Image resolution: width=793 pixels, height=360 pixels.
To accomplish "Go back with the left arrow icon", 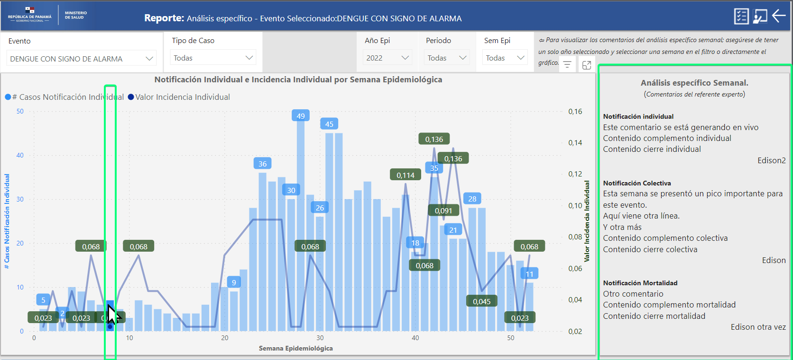I will [x=779, y=16].
